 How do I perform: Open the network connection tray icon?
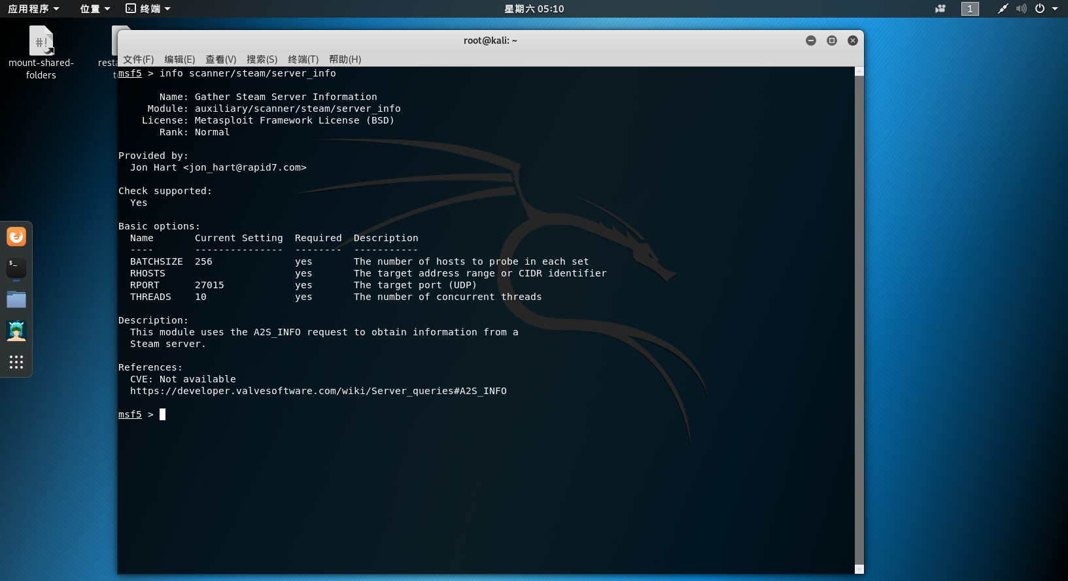pyautogui.click(x=1003, y=8)
